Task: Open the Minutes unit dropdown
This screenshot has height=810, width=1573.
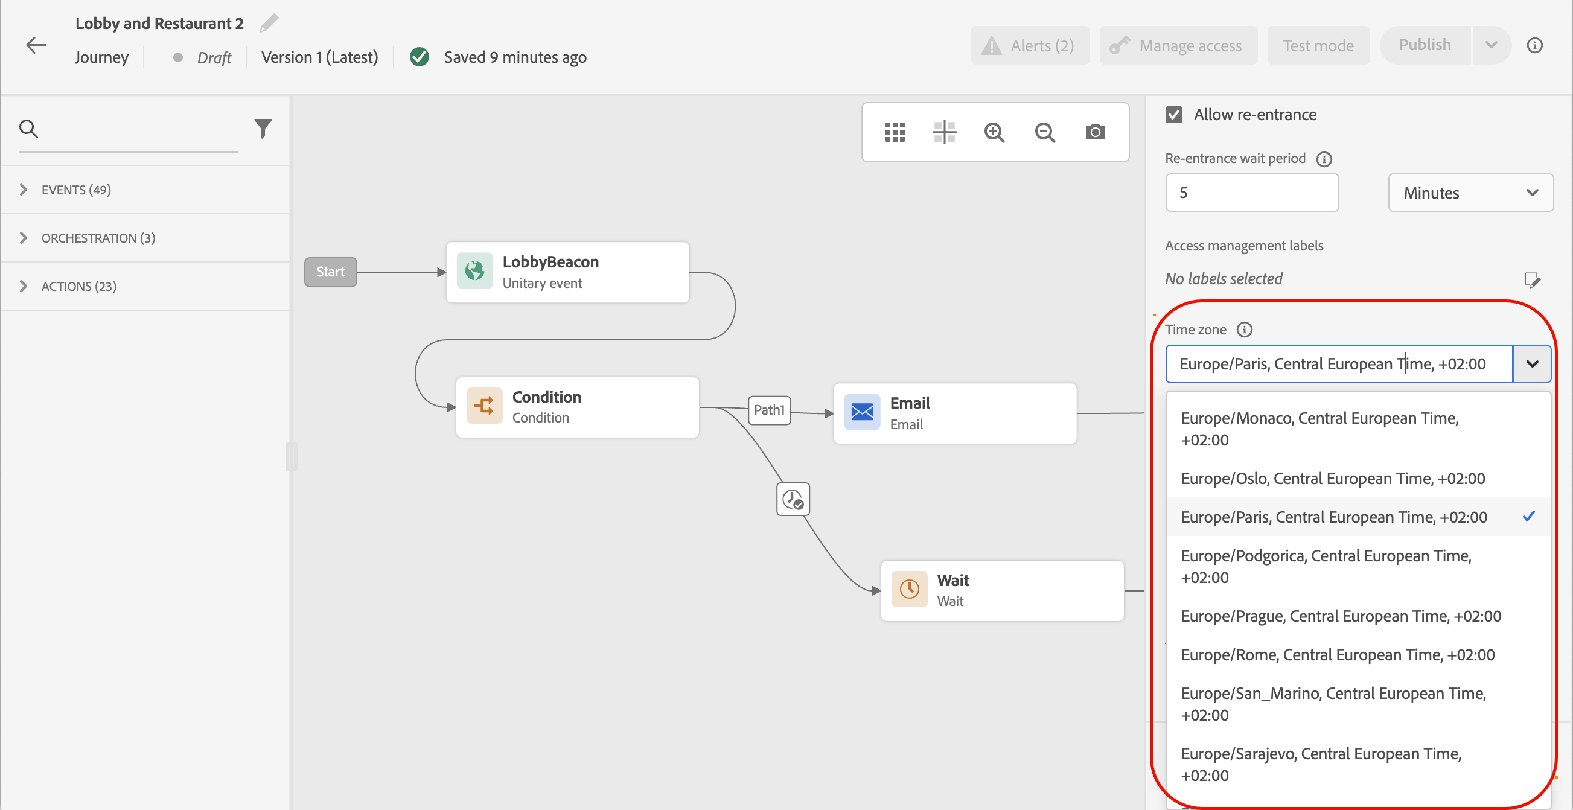Action: pos(1470,193)
